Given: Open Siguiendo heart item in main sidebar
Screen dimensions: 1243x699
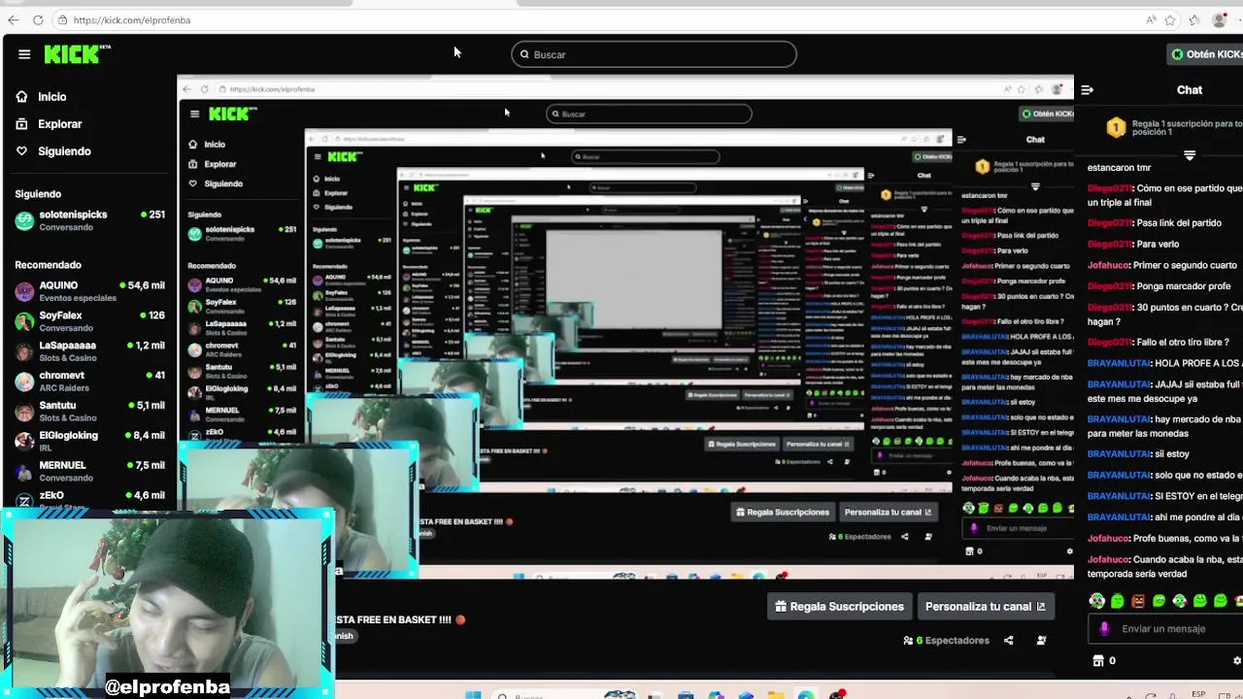Looking at the screenshot, I should pyautogui.click(x=53, y=151).
